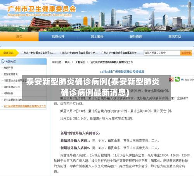Click the article title 11月22日广州市新冠肺炎疫情情况
Viewport: 194px width, 176px height.
coord(122,72)
